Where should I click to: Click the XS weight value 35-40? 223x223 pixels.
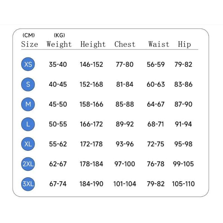(x=58, y=64)
